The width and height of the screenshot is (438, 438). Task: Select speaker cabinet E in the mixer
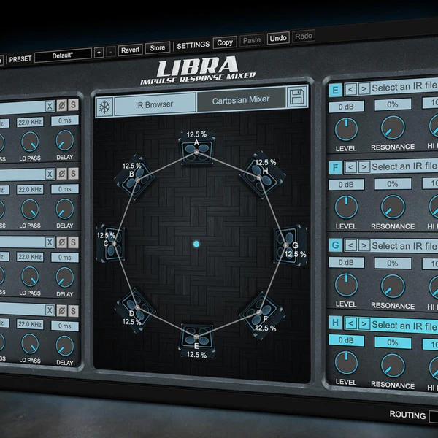pos(196,341)
